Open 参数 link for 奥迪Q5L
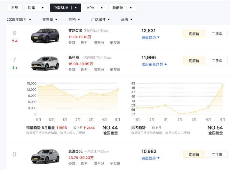Viewport: 230px width, 170px height. click(72, 163)
